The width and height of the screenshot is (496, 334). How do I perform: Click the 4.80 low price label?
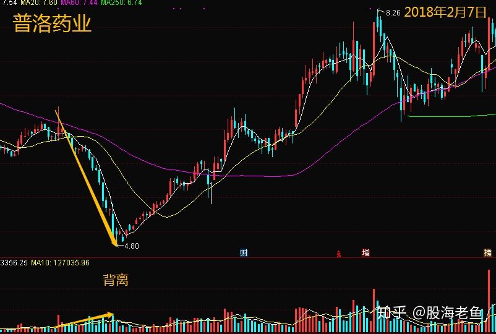(x=132, y=246)
